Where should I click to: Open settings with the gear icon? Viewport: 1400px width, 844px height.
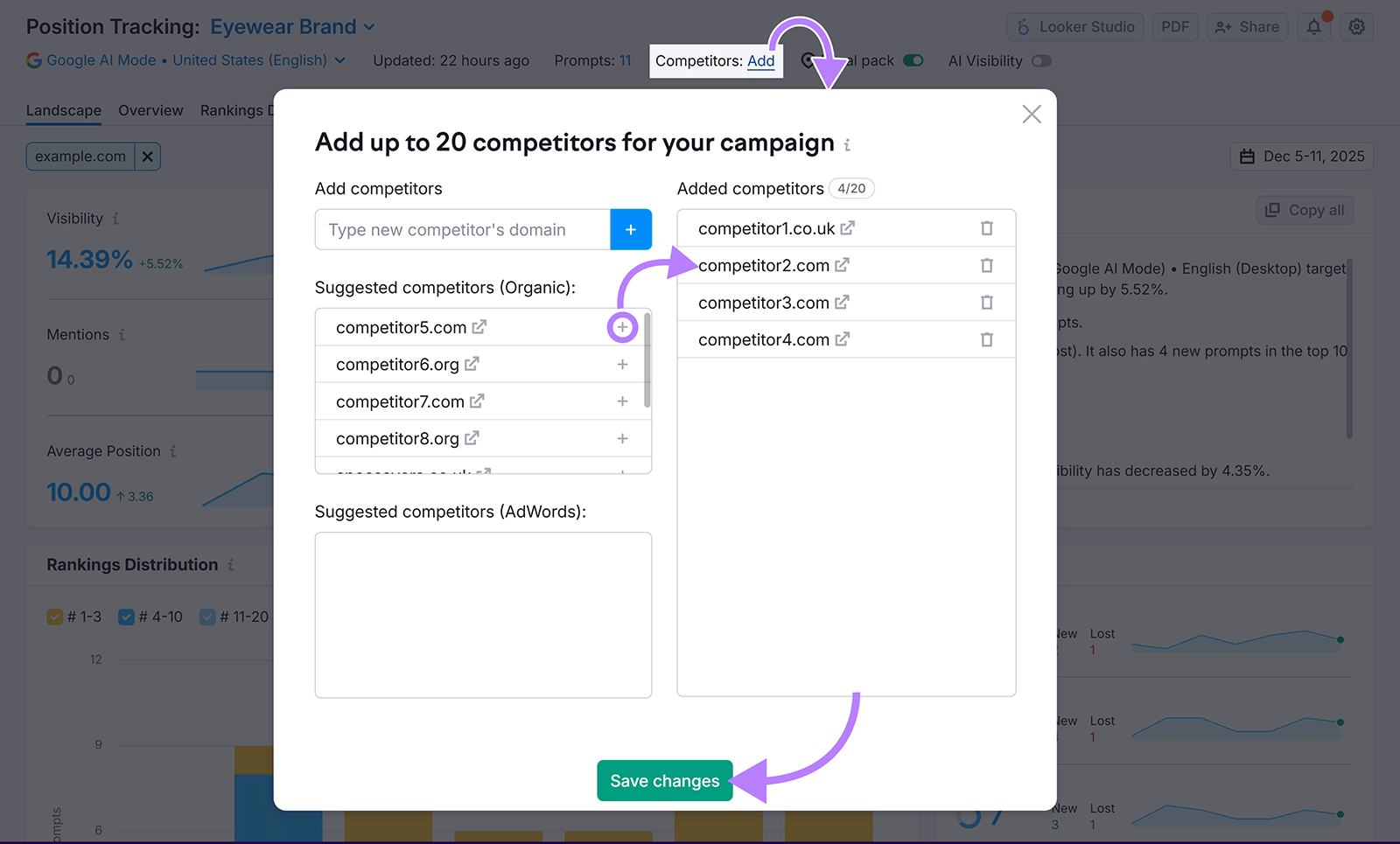pyautogui.click(x=1356, y=26)
